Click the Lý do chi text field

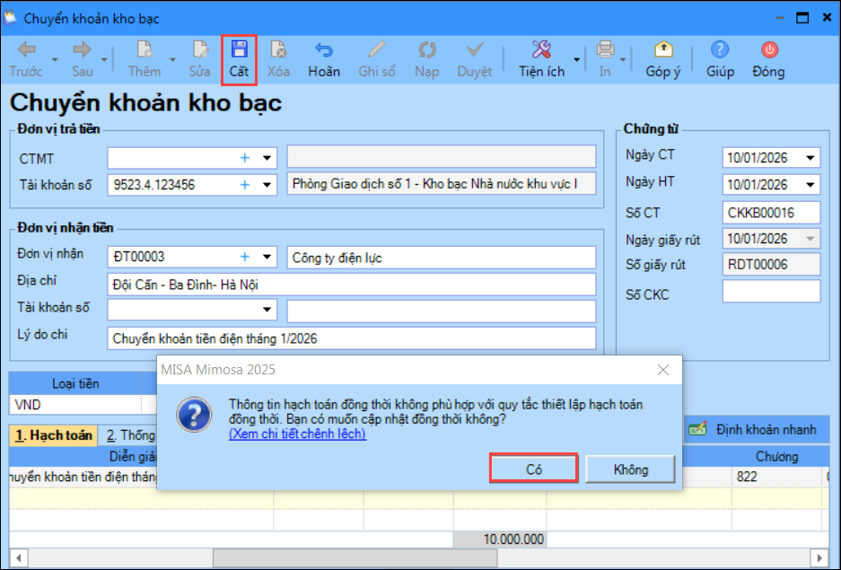tap(351, 338)
